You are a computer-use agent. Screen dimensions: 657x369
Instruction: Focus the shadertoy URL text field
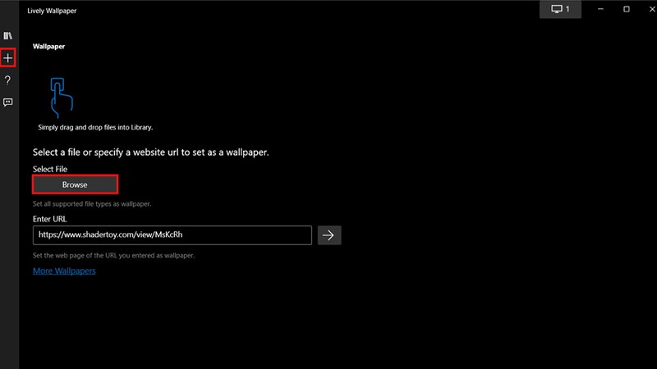coord(172,235)
